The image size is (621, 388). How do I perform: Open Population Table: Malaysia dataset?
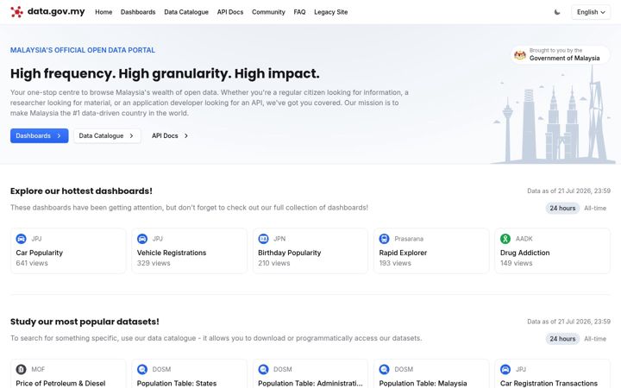[431, 374]
